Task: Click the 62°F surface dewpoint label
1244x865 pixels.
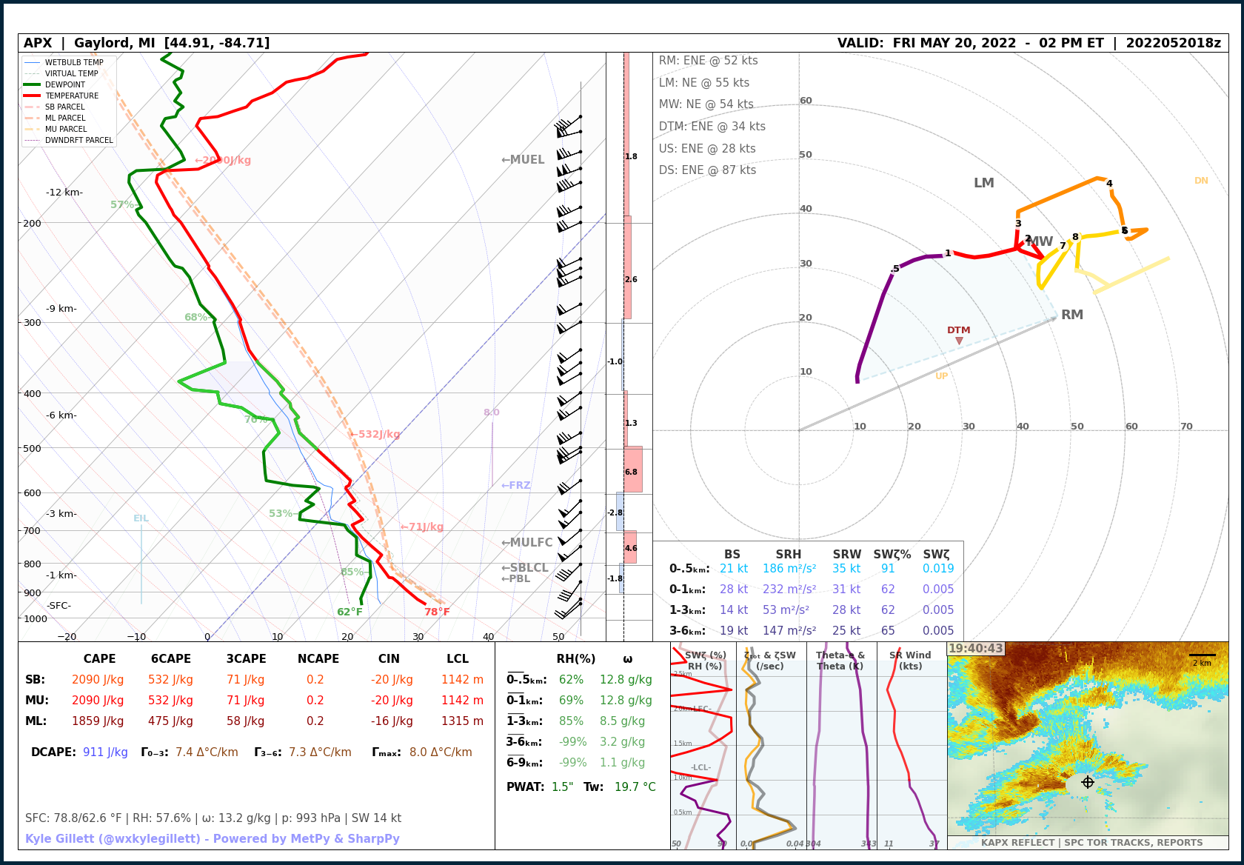Action: pos(350,612)
